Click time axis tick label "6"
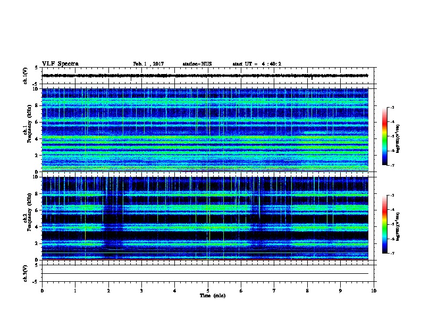This screenshot has height=326, width=421. [x=241, y=291]
